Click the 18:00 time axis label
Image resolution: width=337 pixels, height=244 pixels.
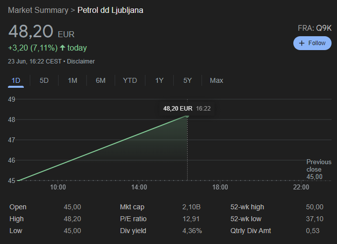point(220,187)
